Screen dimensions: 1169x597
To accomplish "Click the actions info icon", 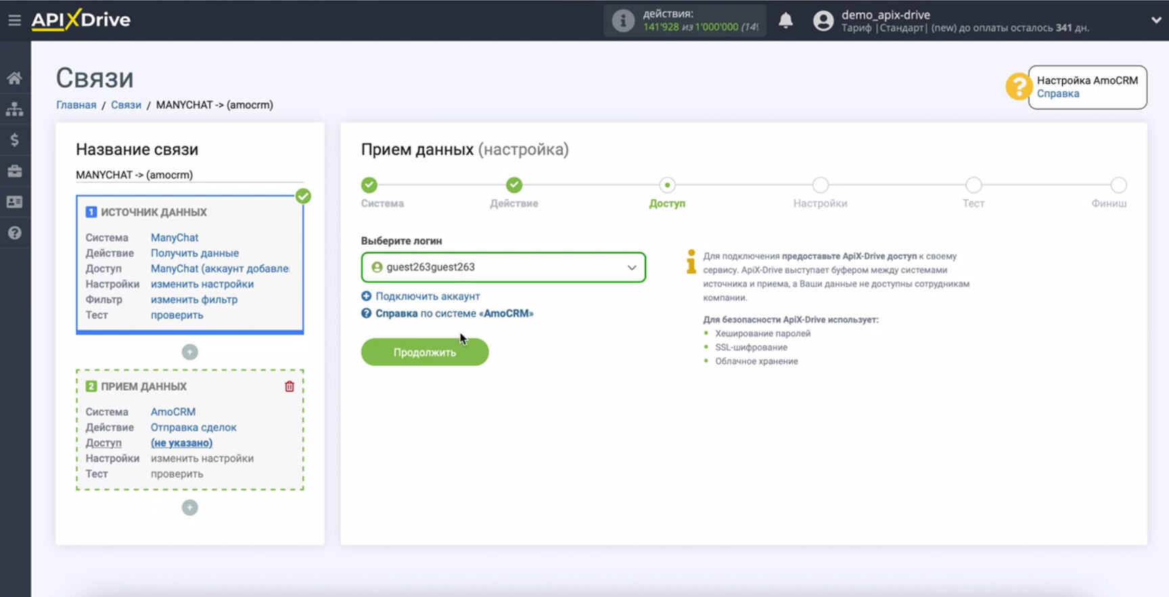I will click(x=623, y=20).
